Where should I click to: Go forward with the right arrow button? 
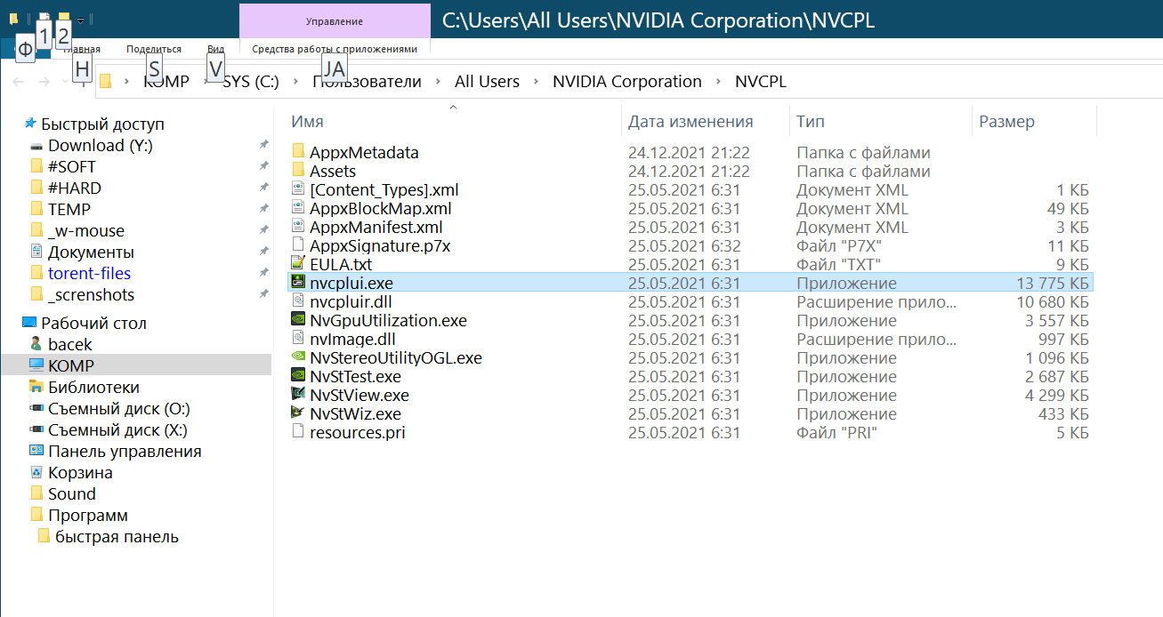pyautogui.click(x=44, y=82)
